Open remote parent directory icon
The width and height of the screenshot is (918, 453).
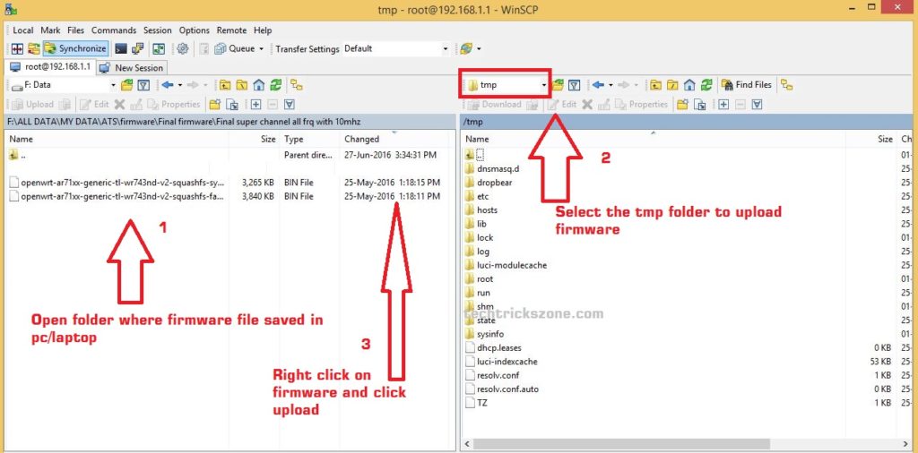tap(655, 85)
